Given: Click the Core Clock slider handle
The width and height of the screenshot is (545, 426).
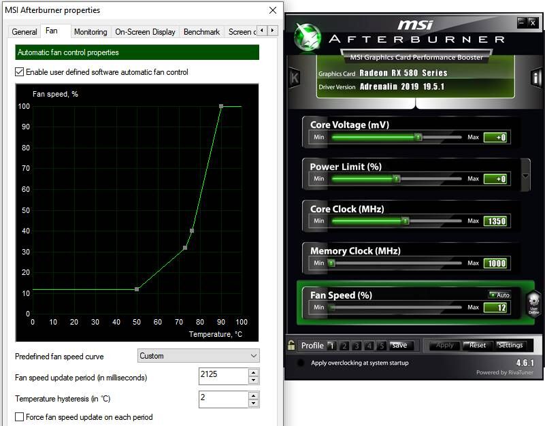Looking at the screenshot, I should coord(406,220).
